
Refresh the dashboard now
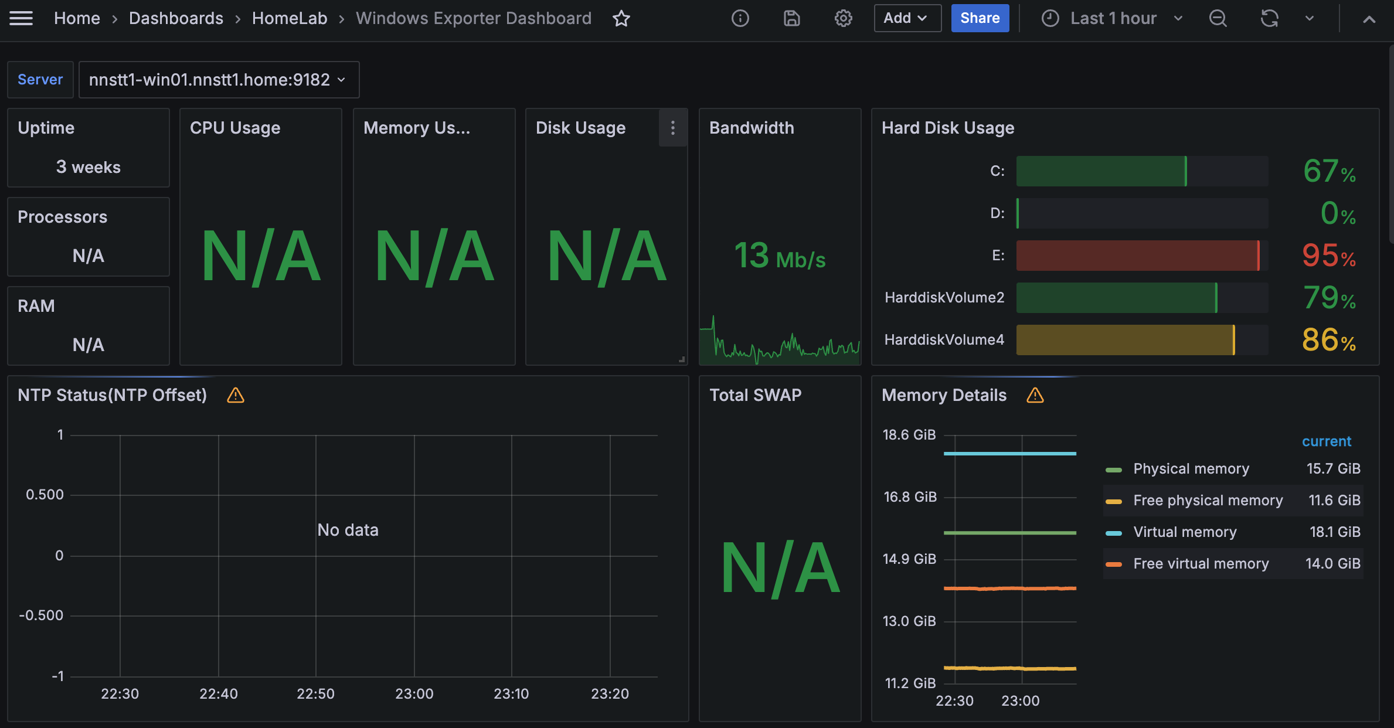[x=1269, y=19]
